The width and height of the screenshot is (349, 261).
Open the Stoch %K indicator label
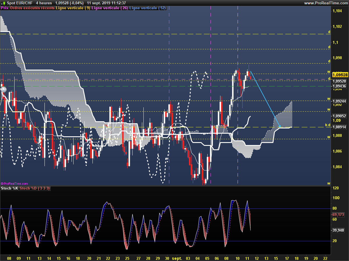tap(10, 188)
